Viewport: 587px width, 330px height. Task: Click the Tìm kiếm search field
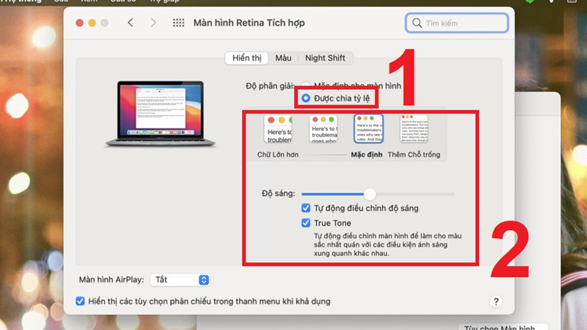[457, 23]
